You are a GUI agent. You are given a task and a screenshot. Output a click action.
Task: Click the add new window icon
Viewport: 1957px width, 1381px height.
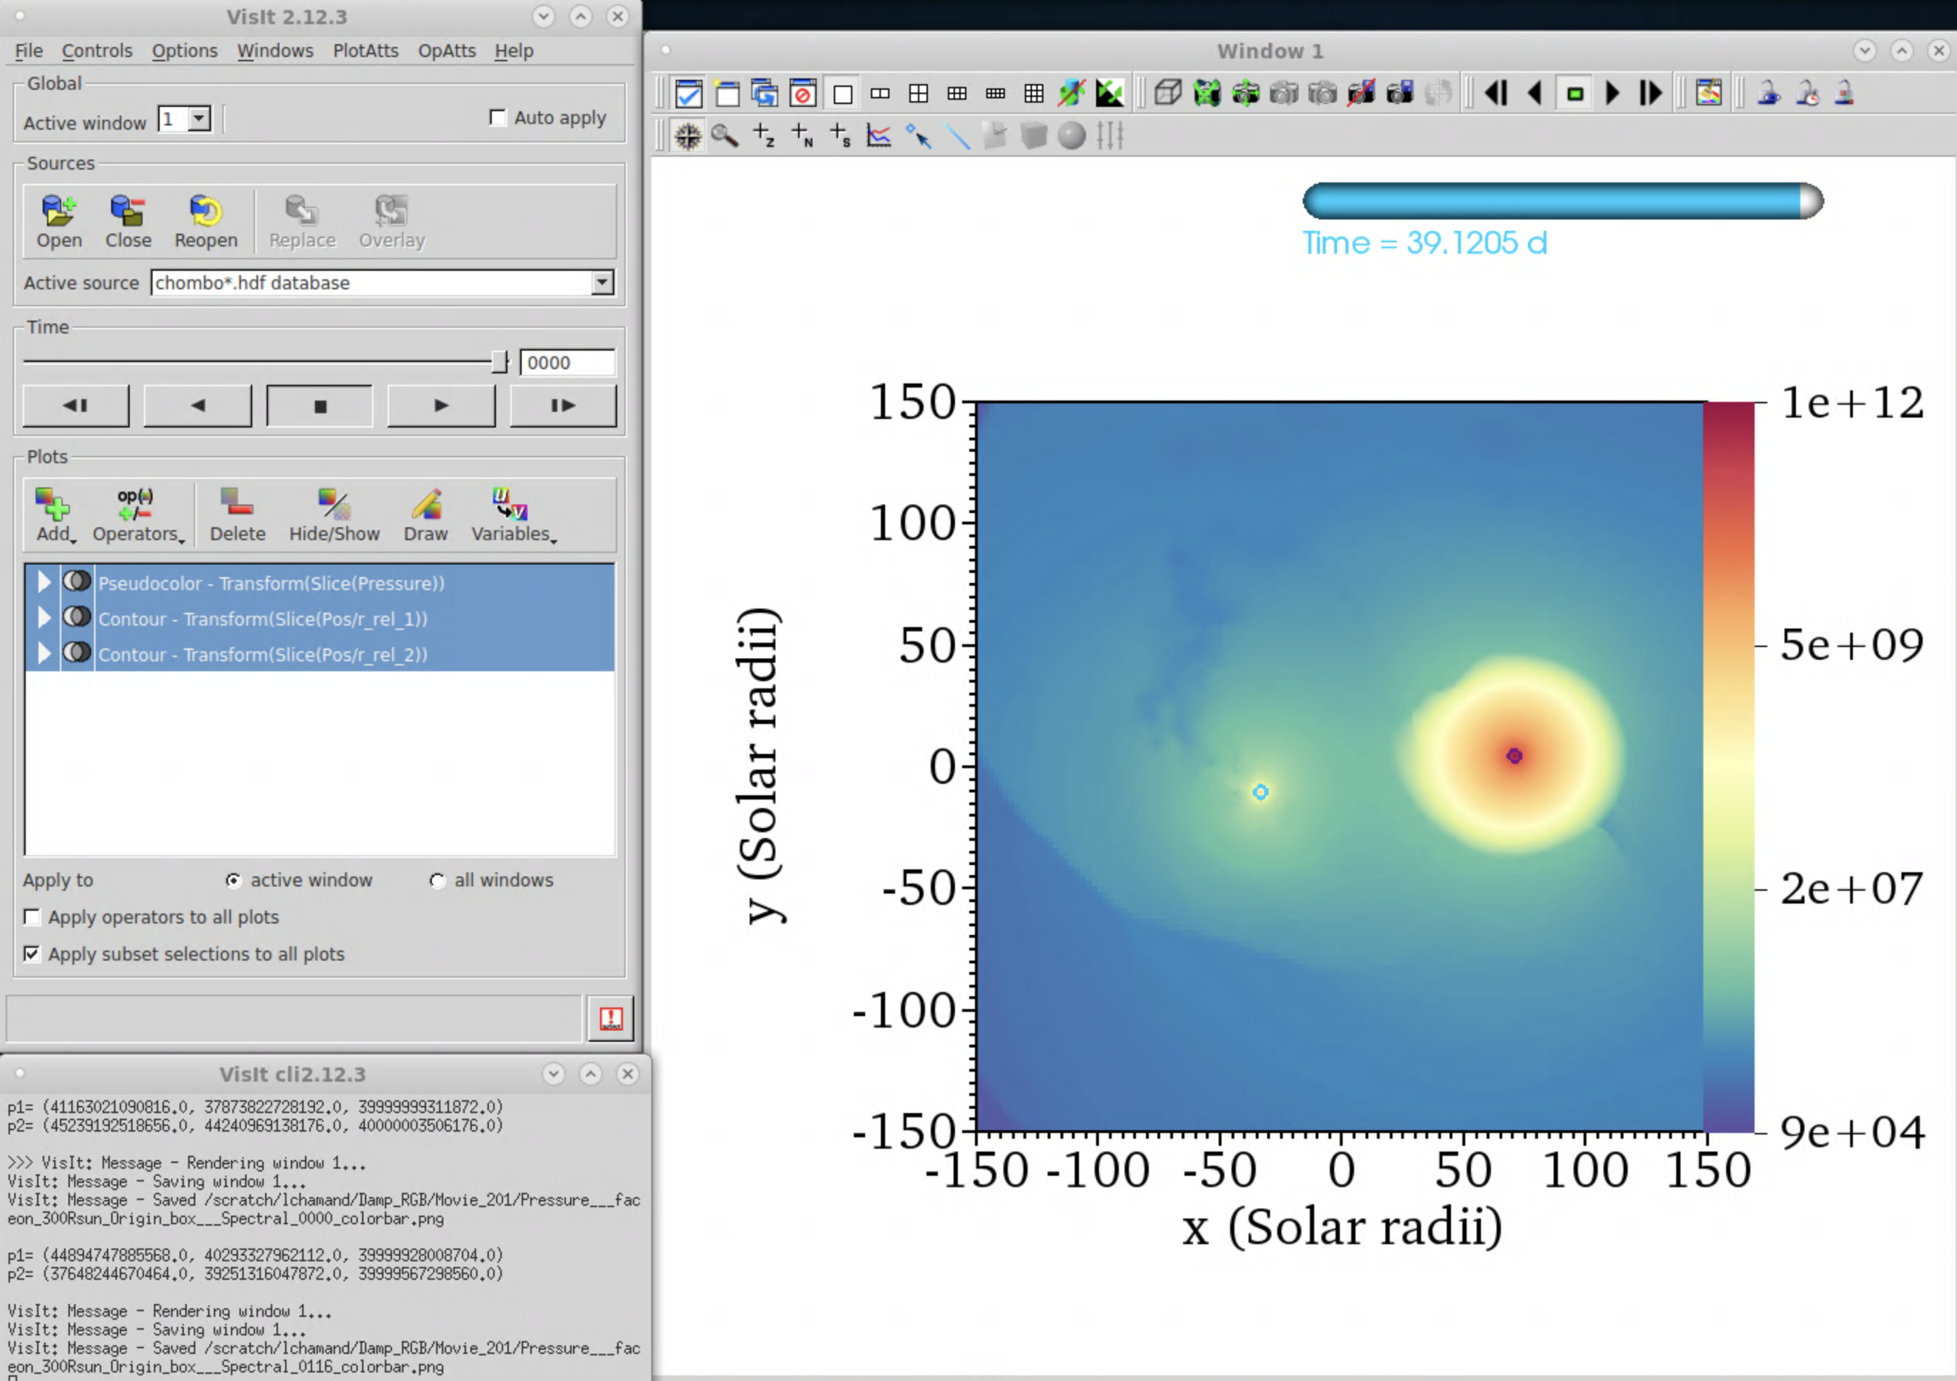[x=727, y=93]
